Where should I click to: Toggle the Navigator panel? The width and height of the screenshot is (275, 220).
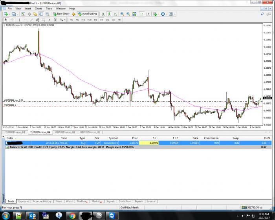pyautogui.click(x=35, y=14)
